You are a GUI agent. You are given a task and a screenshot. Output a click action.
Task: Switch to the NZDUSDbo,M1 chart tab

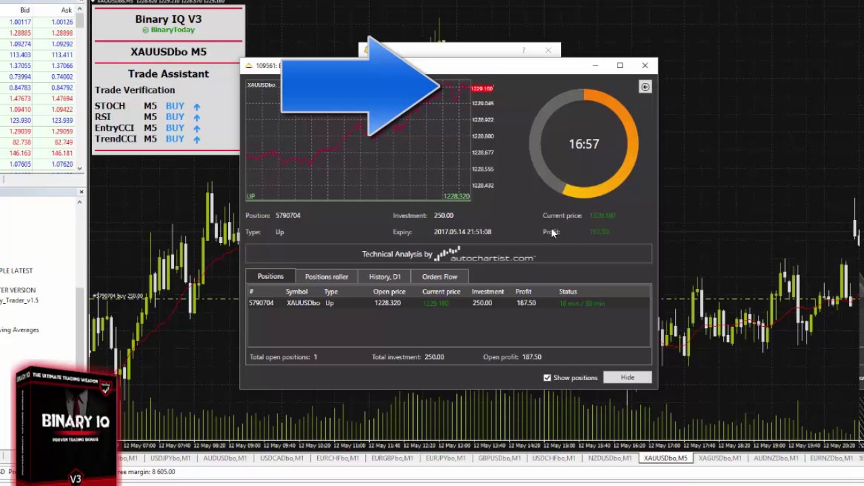coord(609,458)
